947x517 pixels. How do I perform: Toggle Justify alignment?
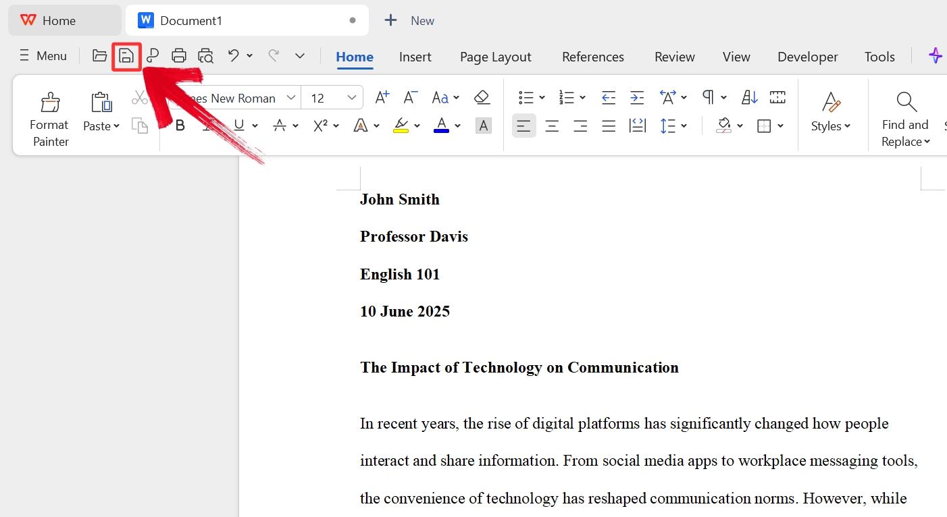click(609, 126)
